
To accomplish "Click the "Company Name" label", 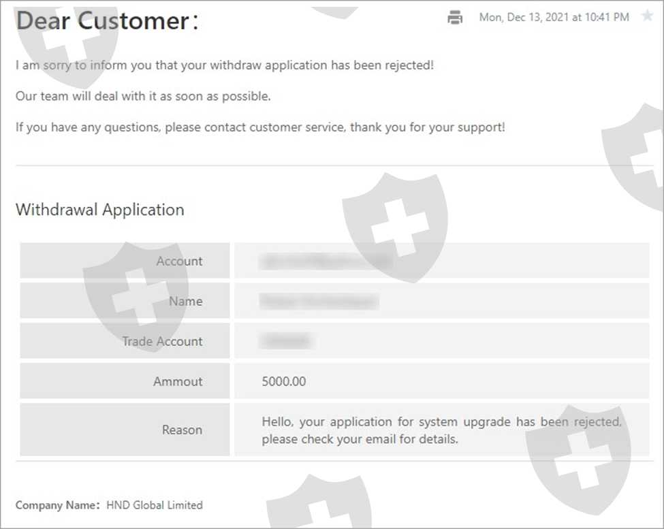I will [x=57, y=505].
